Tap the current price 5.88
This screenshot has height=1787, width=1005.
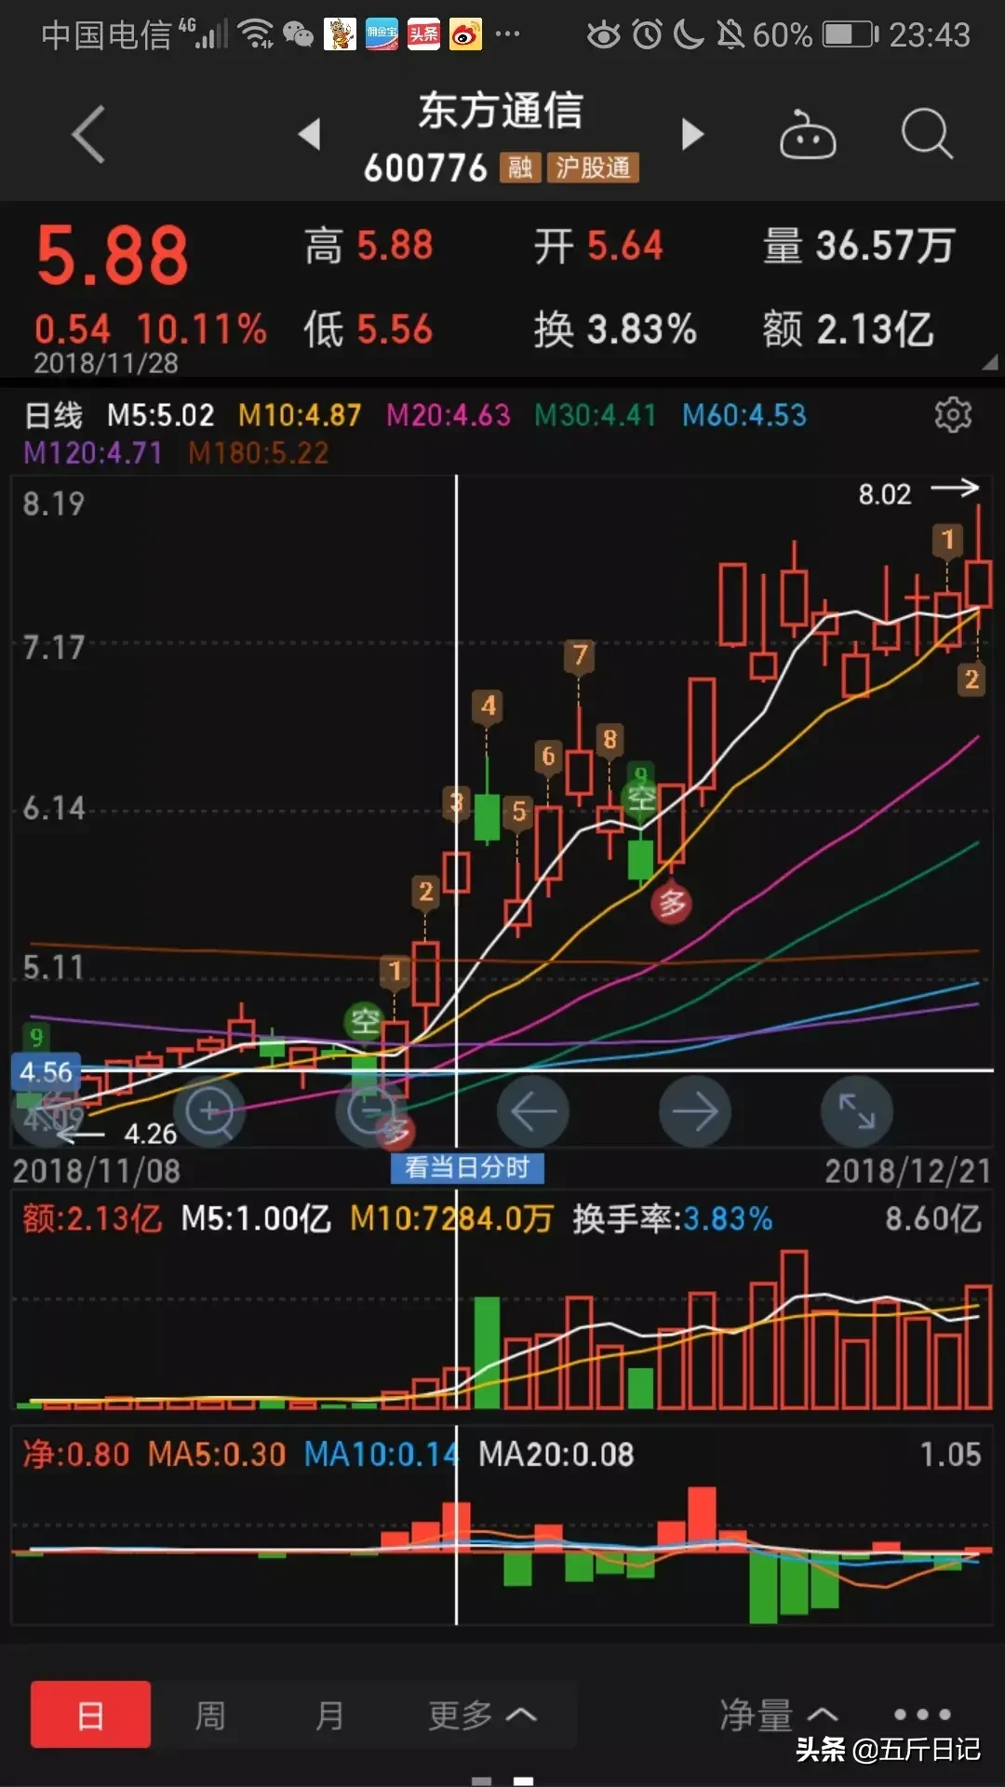click(113, 255)
